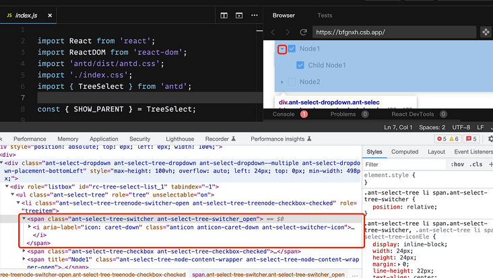
Task: Switch to the Tests tab
Action: pyautogui.click(x=325, y=15)
